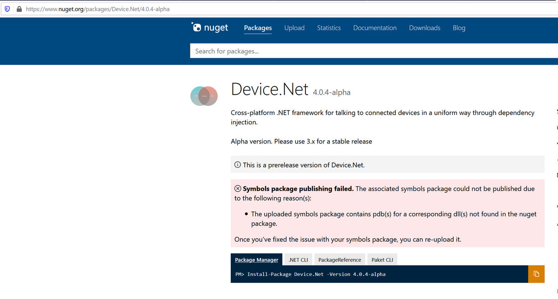Open the Blog nav item

pyautogui.click(x=459, y=28)
